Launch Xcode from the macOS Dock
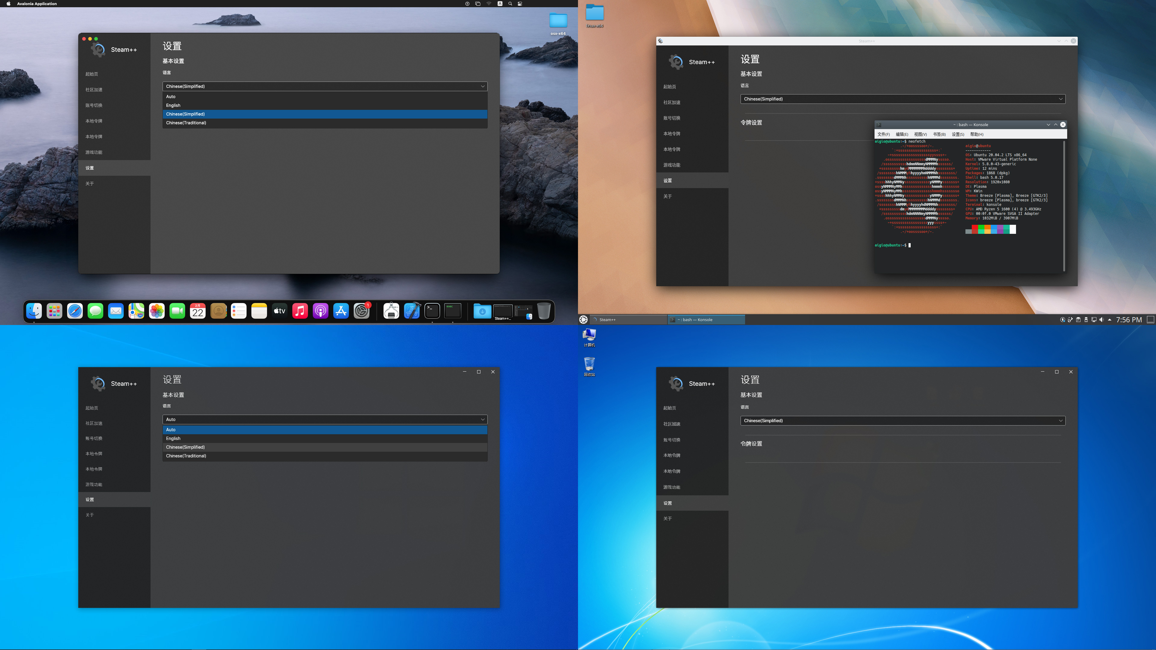The width and height of the screenshot is (1156, 650). pos(412,311)
